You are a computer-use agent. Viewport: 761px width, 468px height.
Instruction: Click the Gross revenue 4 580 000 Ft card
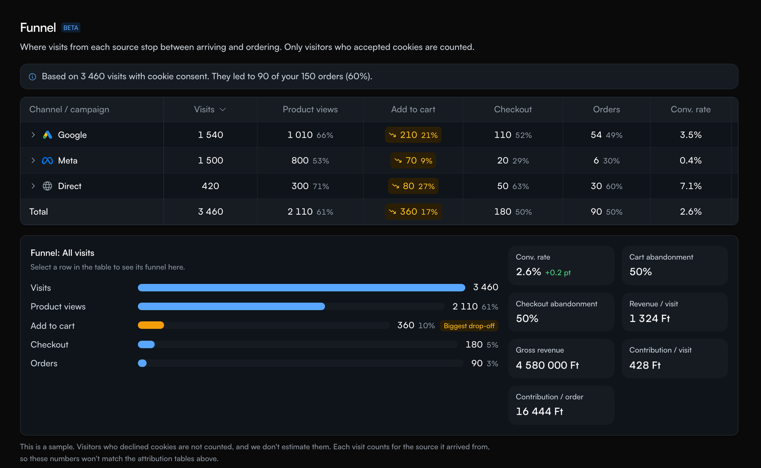pyautogui.click(x=561, y=359)
